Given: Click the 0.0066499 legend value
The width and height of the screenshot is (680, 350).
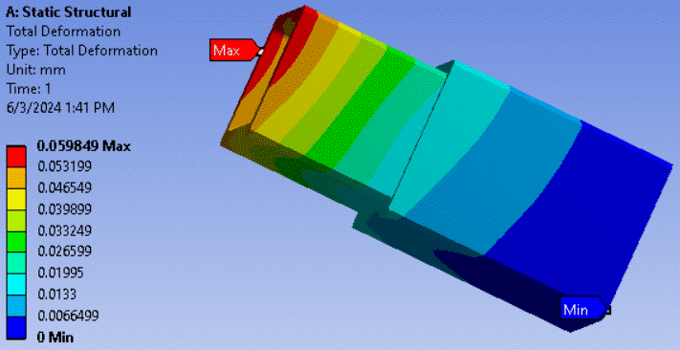Looking at the screenshot, I should click(x=68, y=316).
